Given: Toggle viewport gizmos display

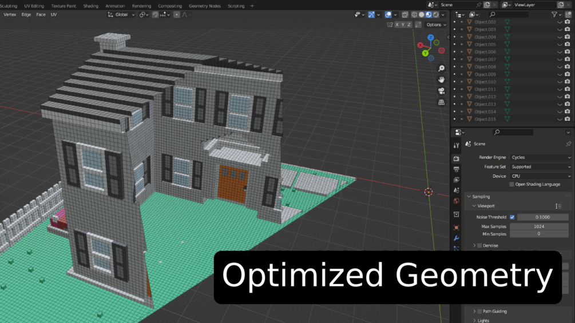Looking at the screenshot, I should tap(371, 15).
